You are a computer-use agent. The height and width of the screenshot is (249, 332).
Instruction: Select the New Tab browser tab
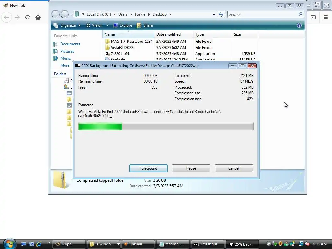click(x=18, y=6)
